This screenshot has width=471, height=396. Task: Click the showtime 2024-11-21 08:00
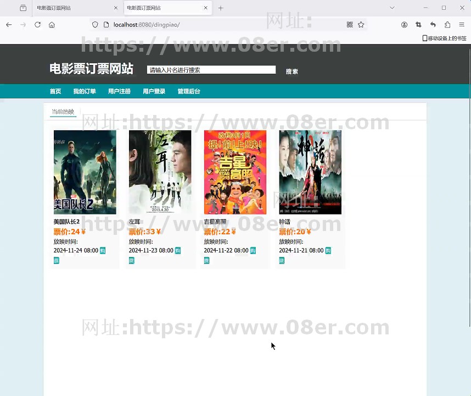click(x=301, y=251)
